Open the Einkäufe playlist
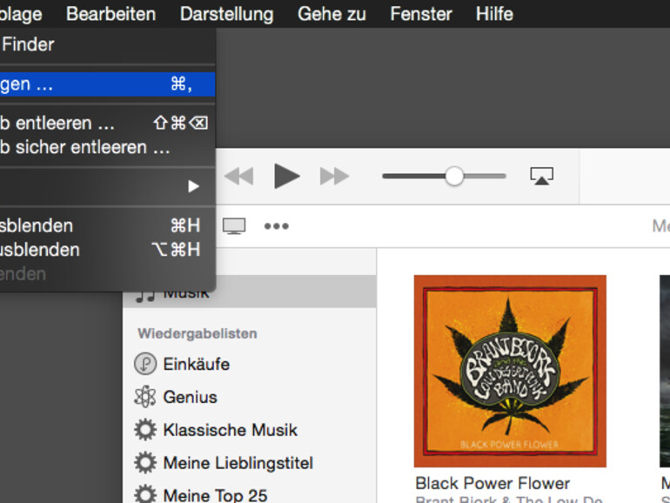This screenshot has width=670, height=503. tap(197, 364)
